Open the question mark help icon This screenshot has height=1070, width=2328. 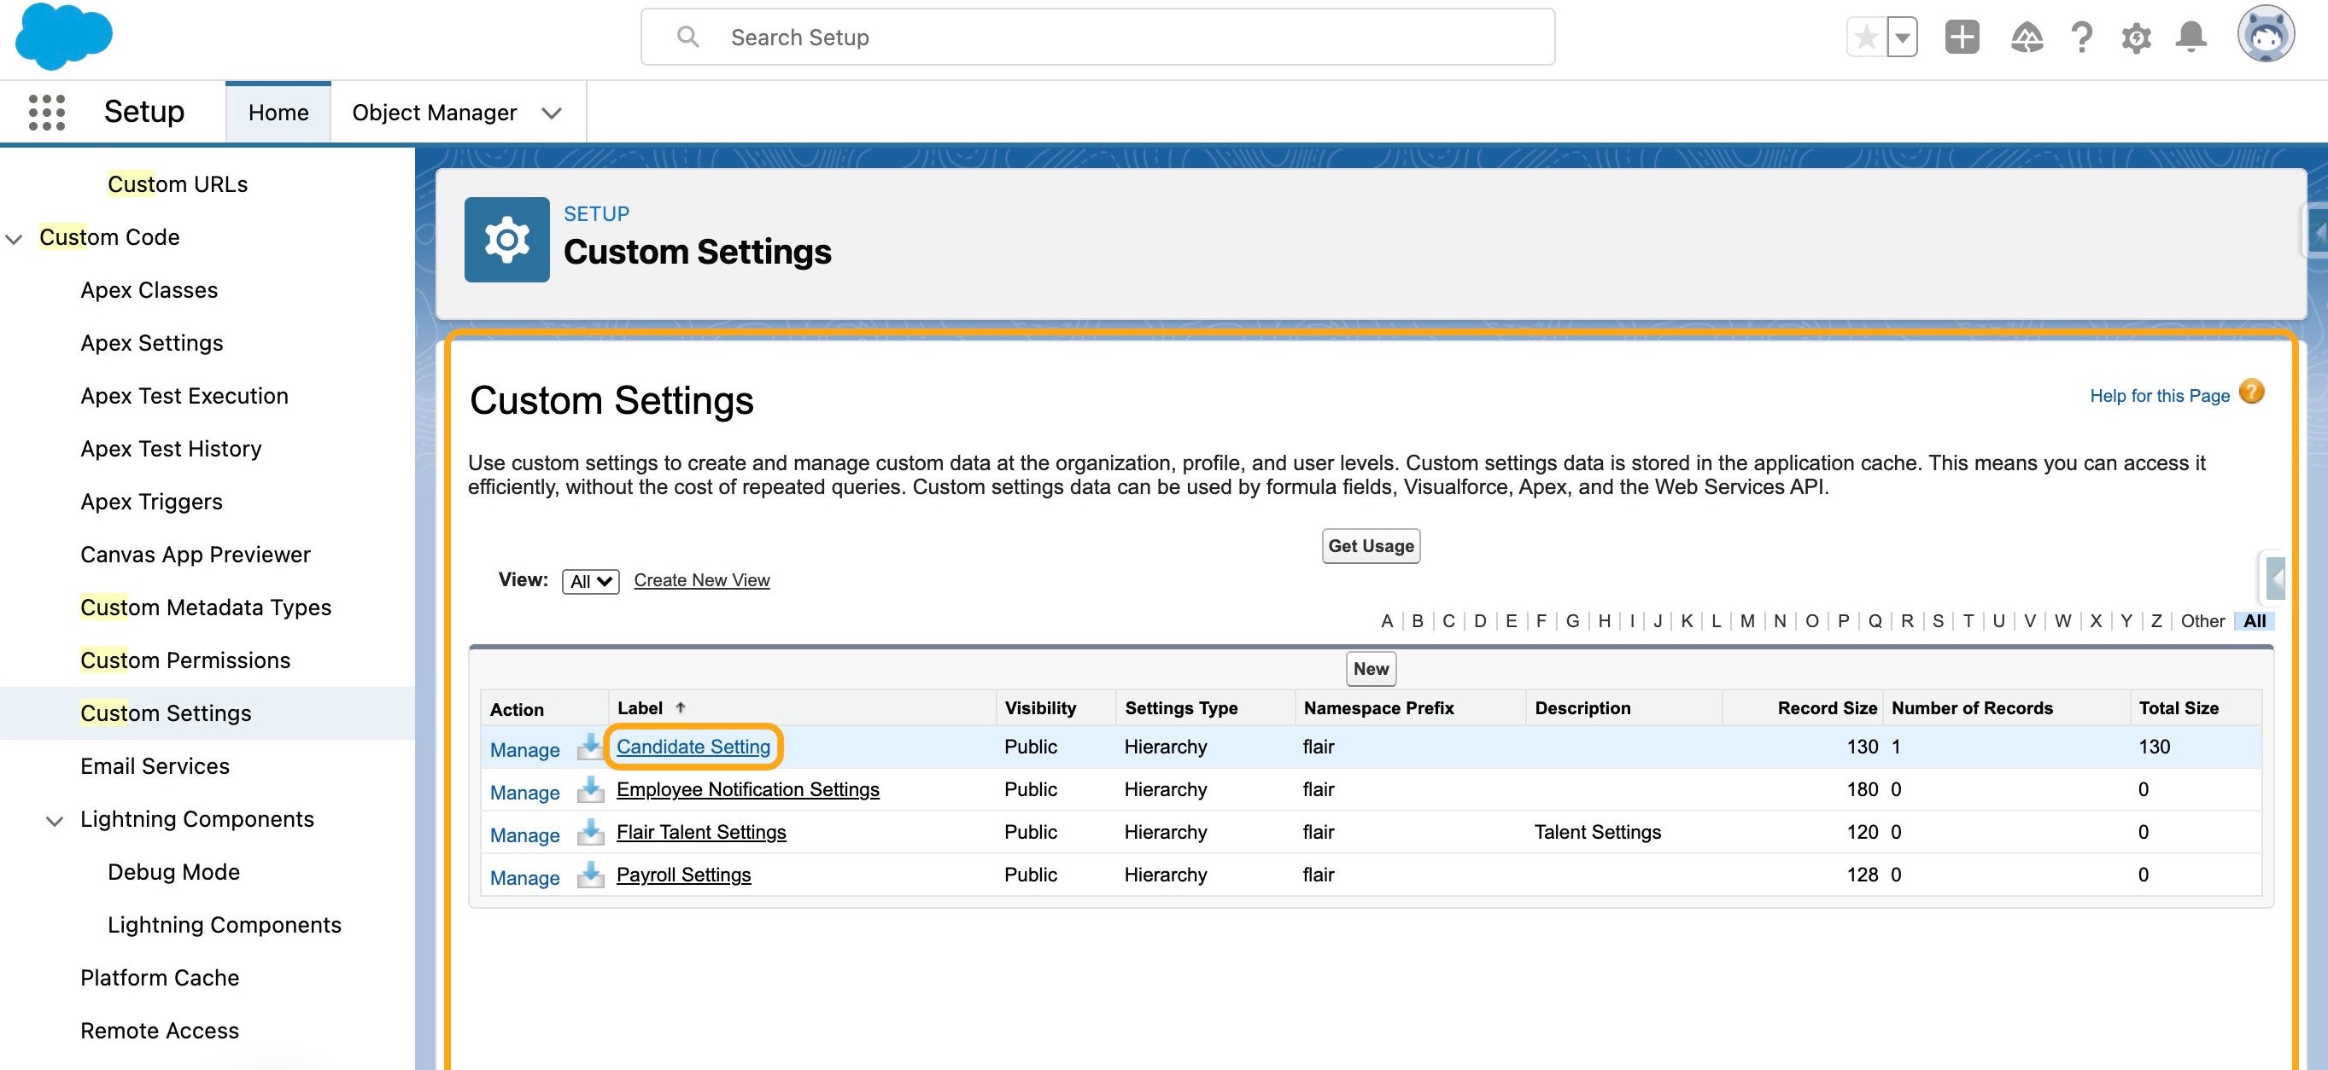click(2081, 38)
